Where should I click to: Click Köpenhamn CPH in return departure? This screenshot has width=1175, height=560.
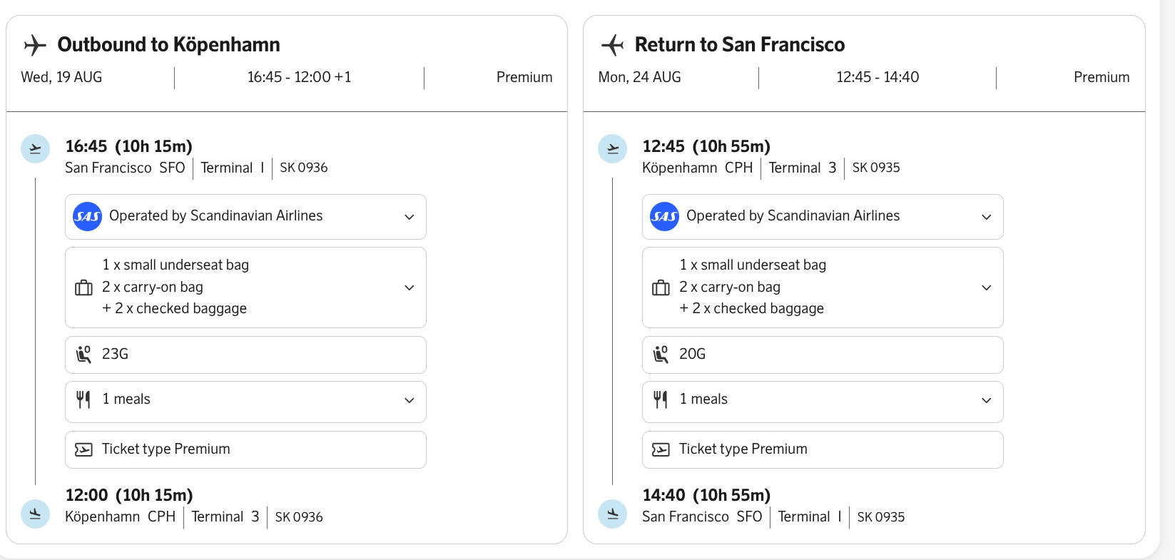(x=698, y=168)
